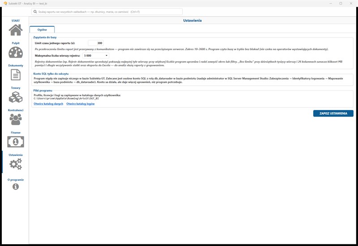Open the O programie info icon

pos(16,187)
